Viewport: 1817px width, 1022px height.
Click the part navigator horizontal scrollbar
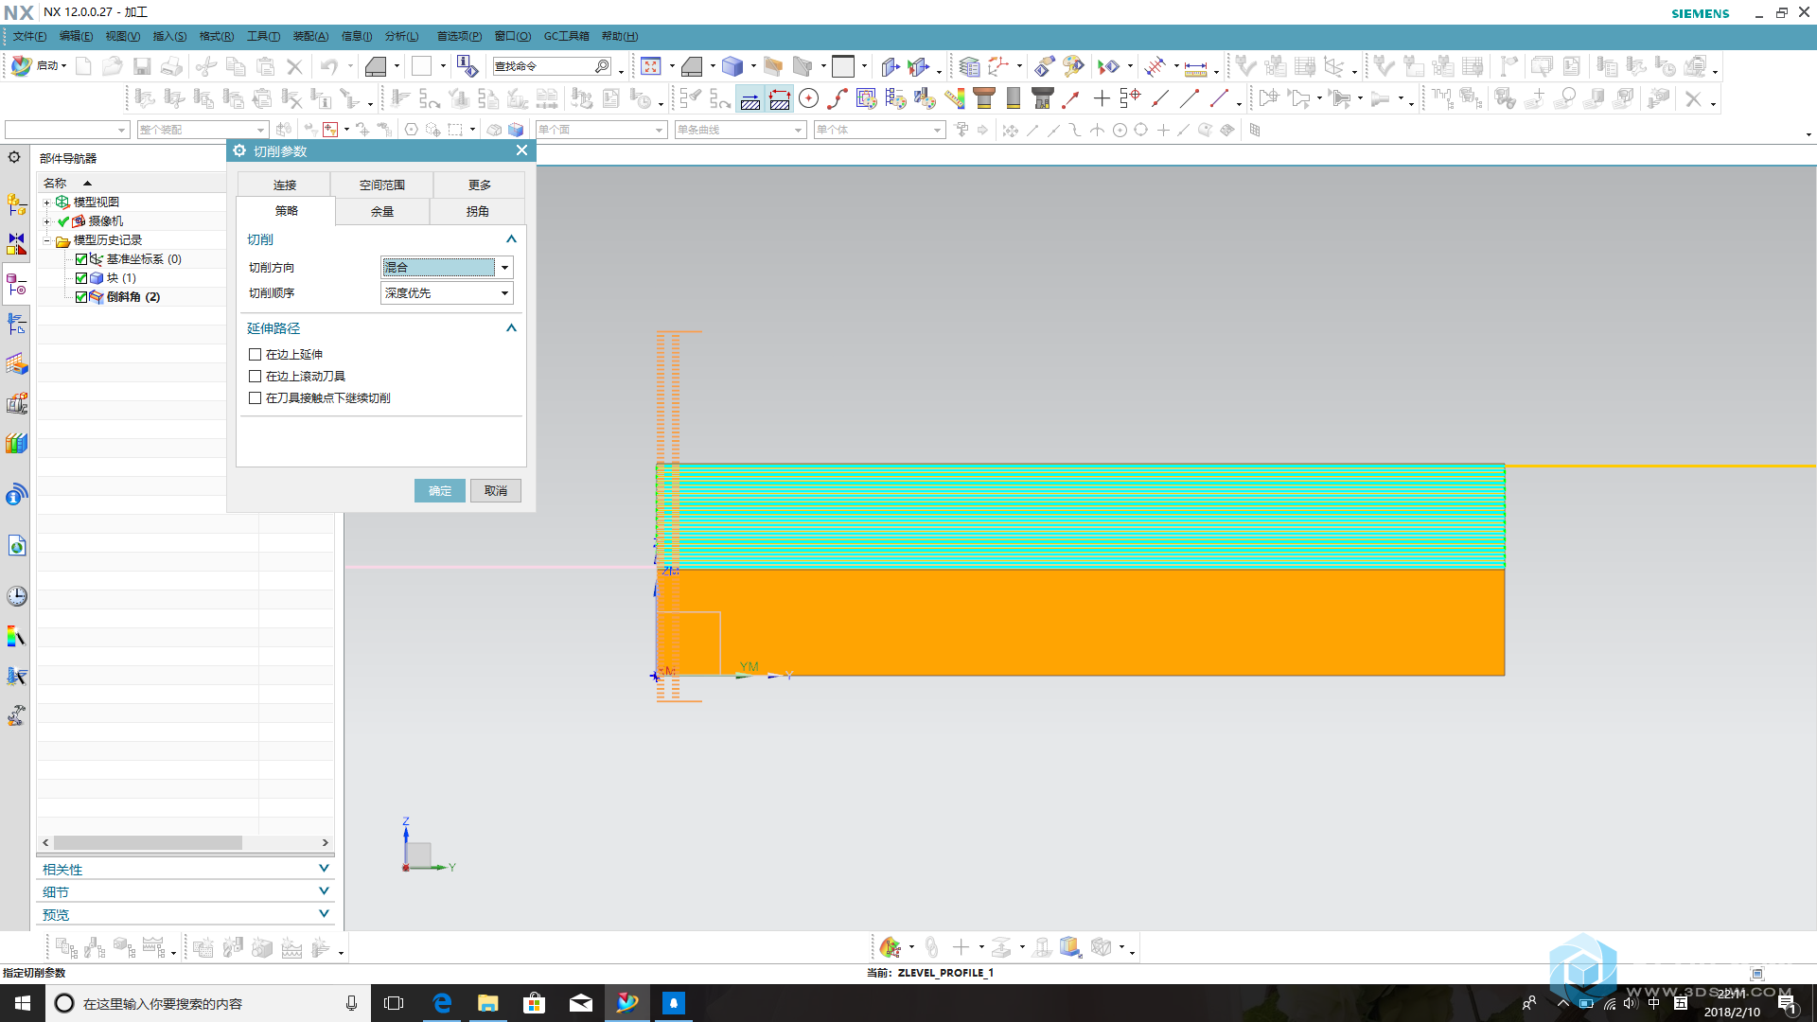[148, 842]
